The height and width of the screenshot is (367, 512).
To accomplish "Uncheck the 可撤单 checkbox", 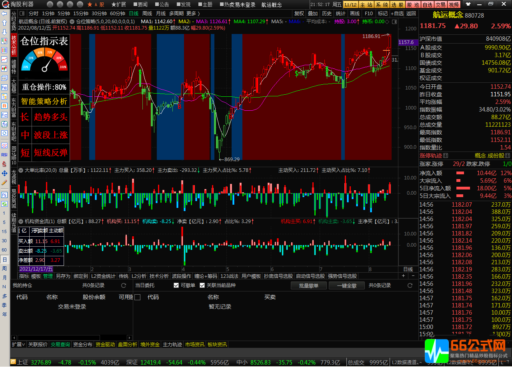I will pos(176,285).
